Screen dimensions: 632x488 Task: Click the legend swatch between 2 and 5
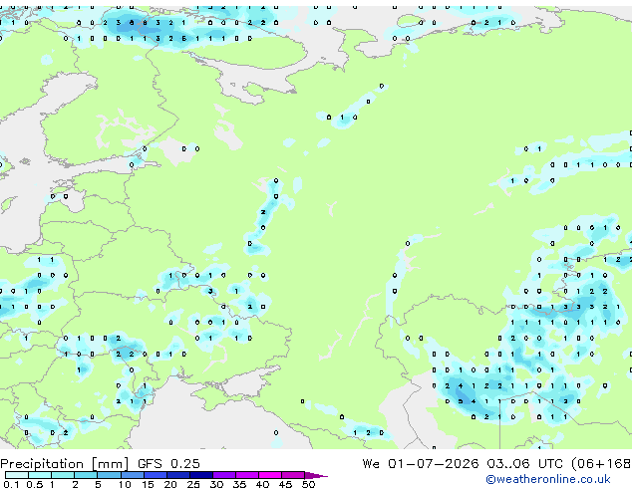[86, 475]
